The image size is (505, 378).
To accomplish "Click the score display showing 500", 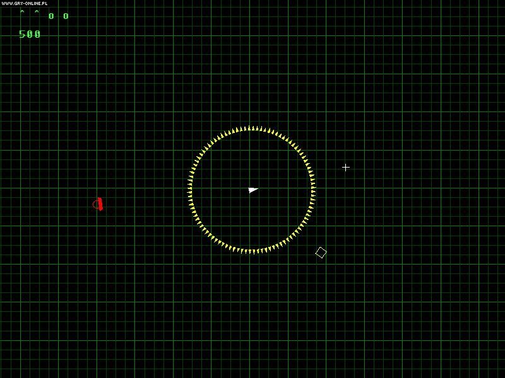I will coord(29,34).
